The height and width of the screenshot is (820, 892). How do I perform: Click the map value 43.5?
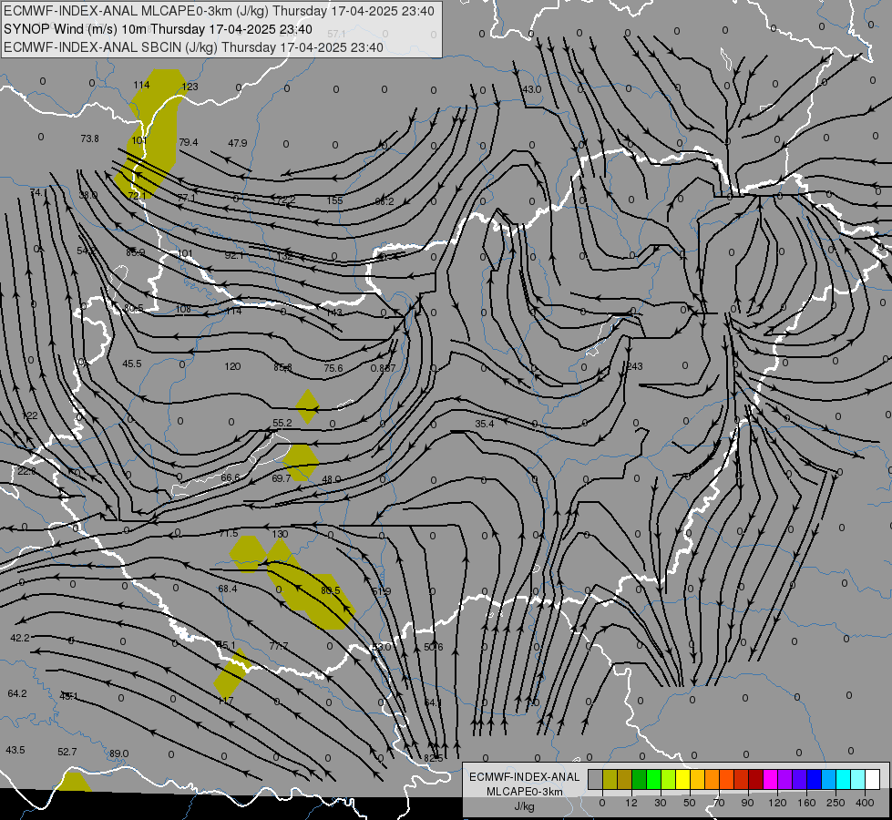pyautogui.click(x=15, y=750)
